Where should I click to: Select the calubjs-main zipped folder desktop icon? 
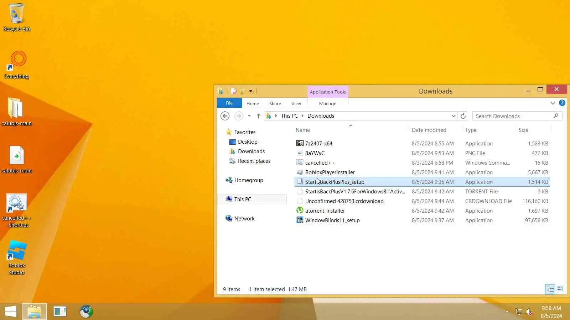[x=16, y=112]
